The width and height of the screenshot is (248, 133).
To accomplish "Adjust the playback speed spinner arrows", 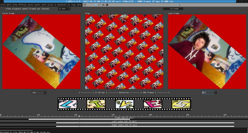I will [x=69, y=9].
